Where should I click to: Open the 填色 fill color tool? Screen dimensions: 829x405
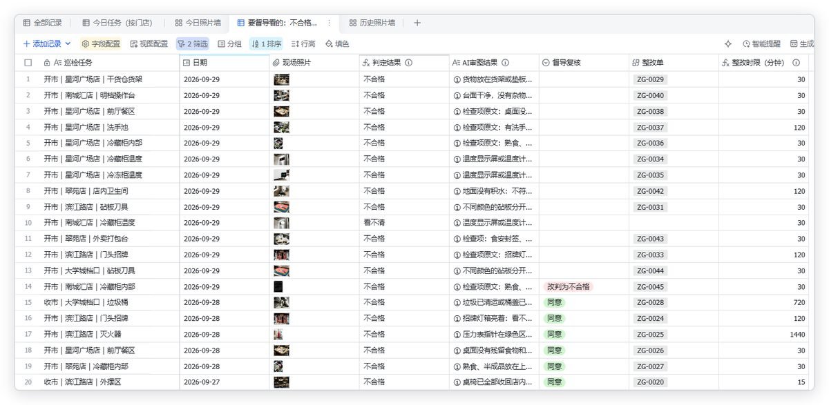(337, 43)
